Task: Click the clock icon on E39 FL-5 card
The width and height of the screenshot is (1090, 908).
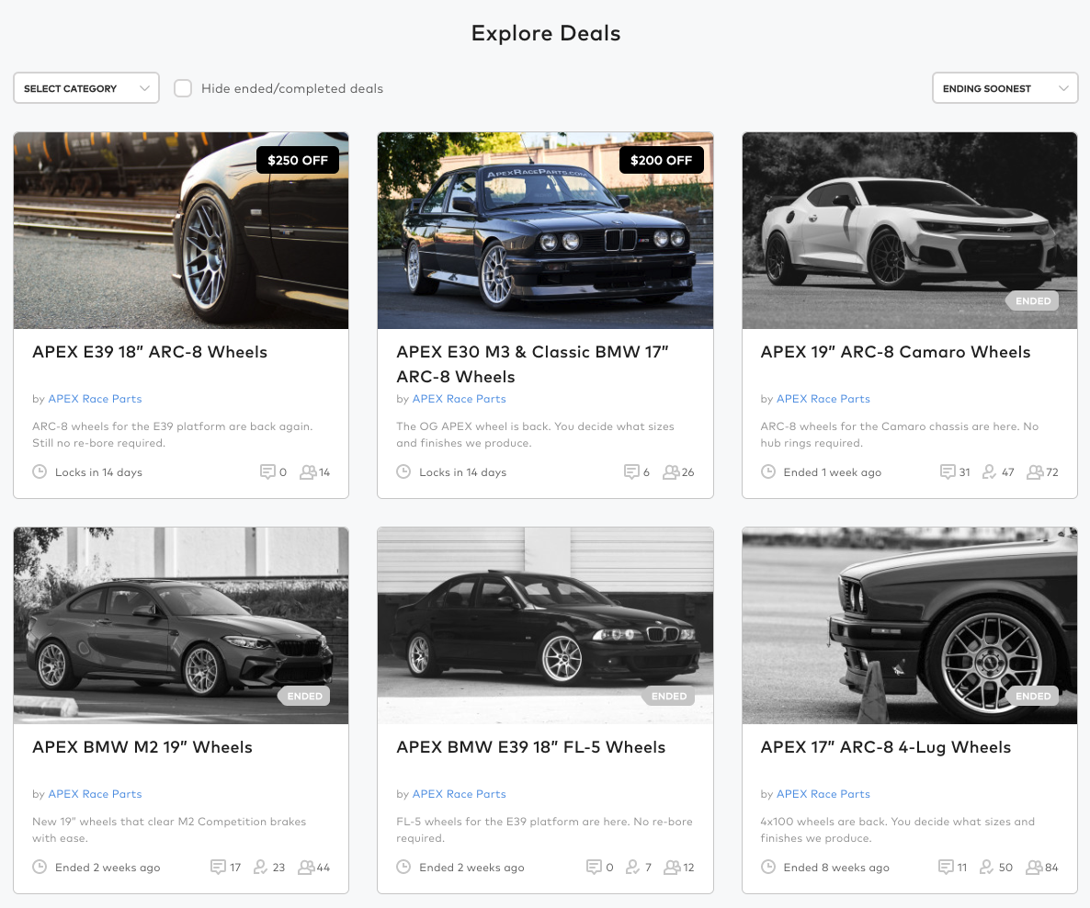Action: (x=403, y=867)
